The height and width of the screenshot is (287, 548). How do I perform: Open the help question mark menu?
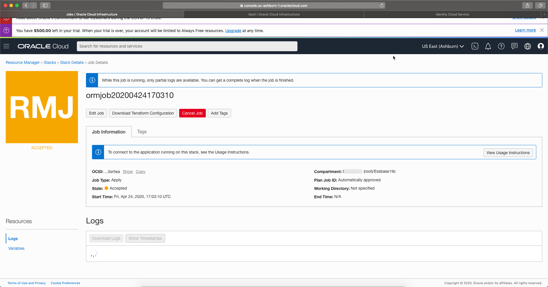(501, 46)
